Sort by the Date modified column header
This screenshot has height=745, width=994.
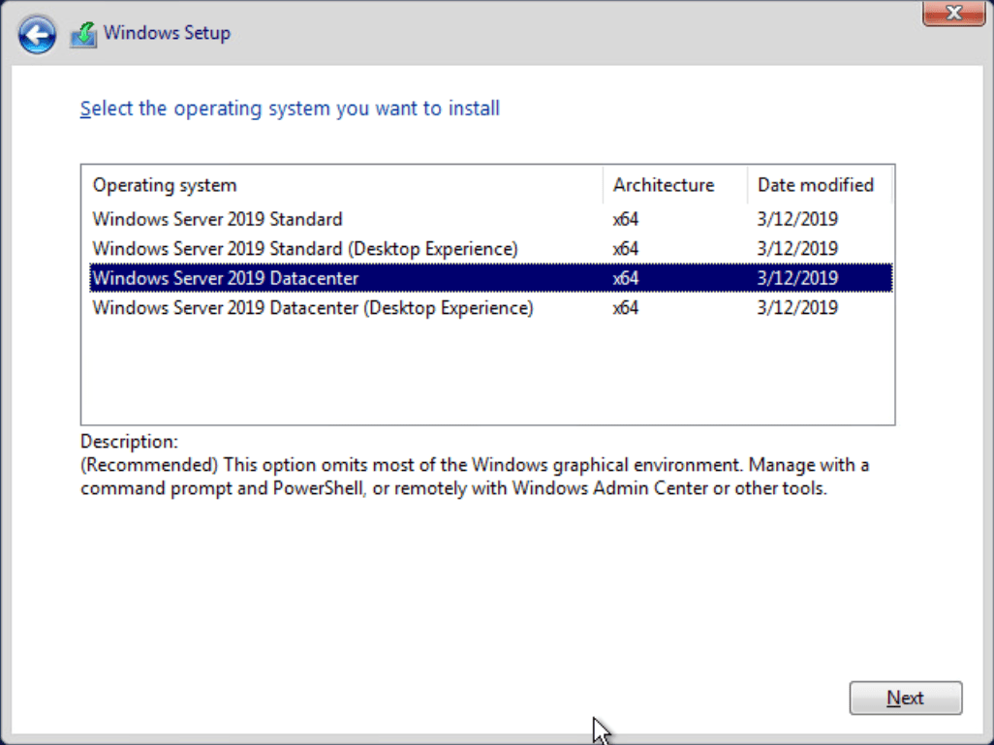(815, 185)
